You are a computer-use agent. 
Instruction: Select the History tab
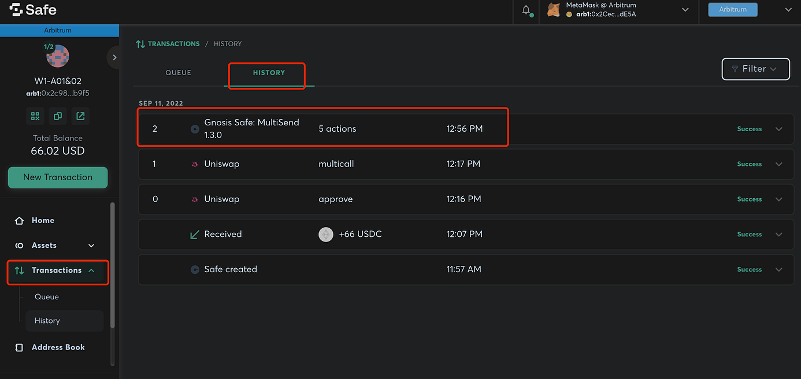click(x=269, y=73)
